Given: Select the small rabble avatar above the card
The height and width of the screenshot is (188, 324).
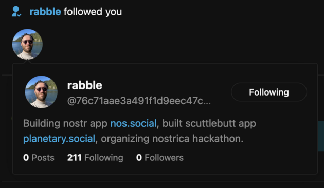Looking at the screenshot, I should 27,44.
